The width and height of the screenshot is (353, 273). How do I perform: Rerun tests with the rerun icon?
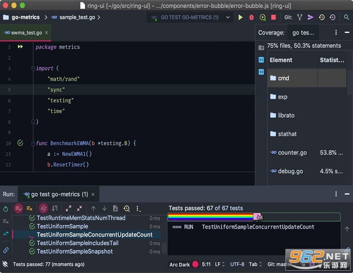(6, 209)
